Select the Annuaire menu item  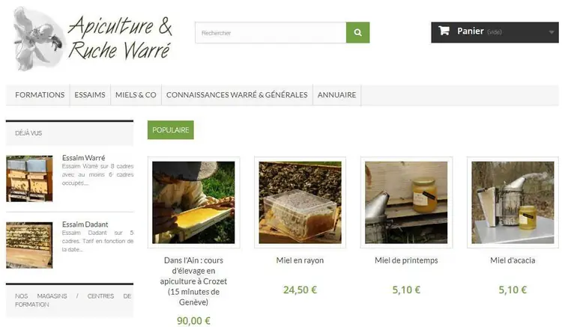coord(337,95)
